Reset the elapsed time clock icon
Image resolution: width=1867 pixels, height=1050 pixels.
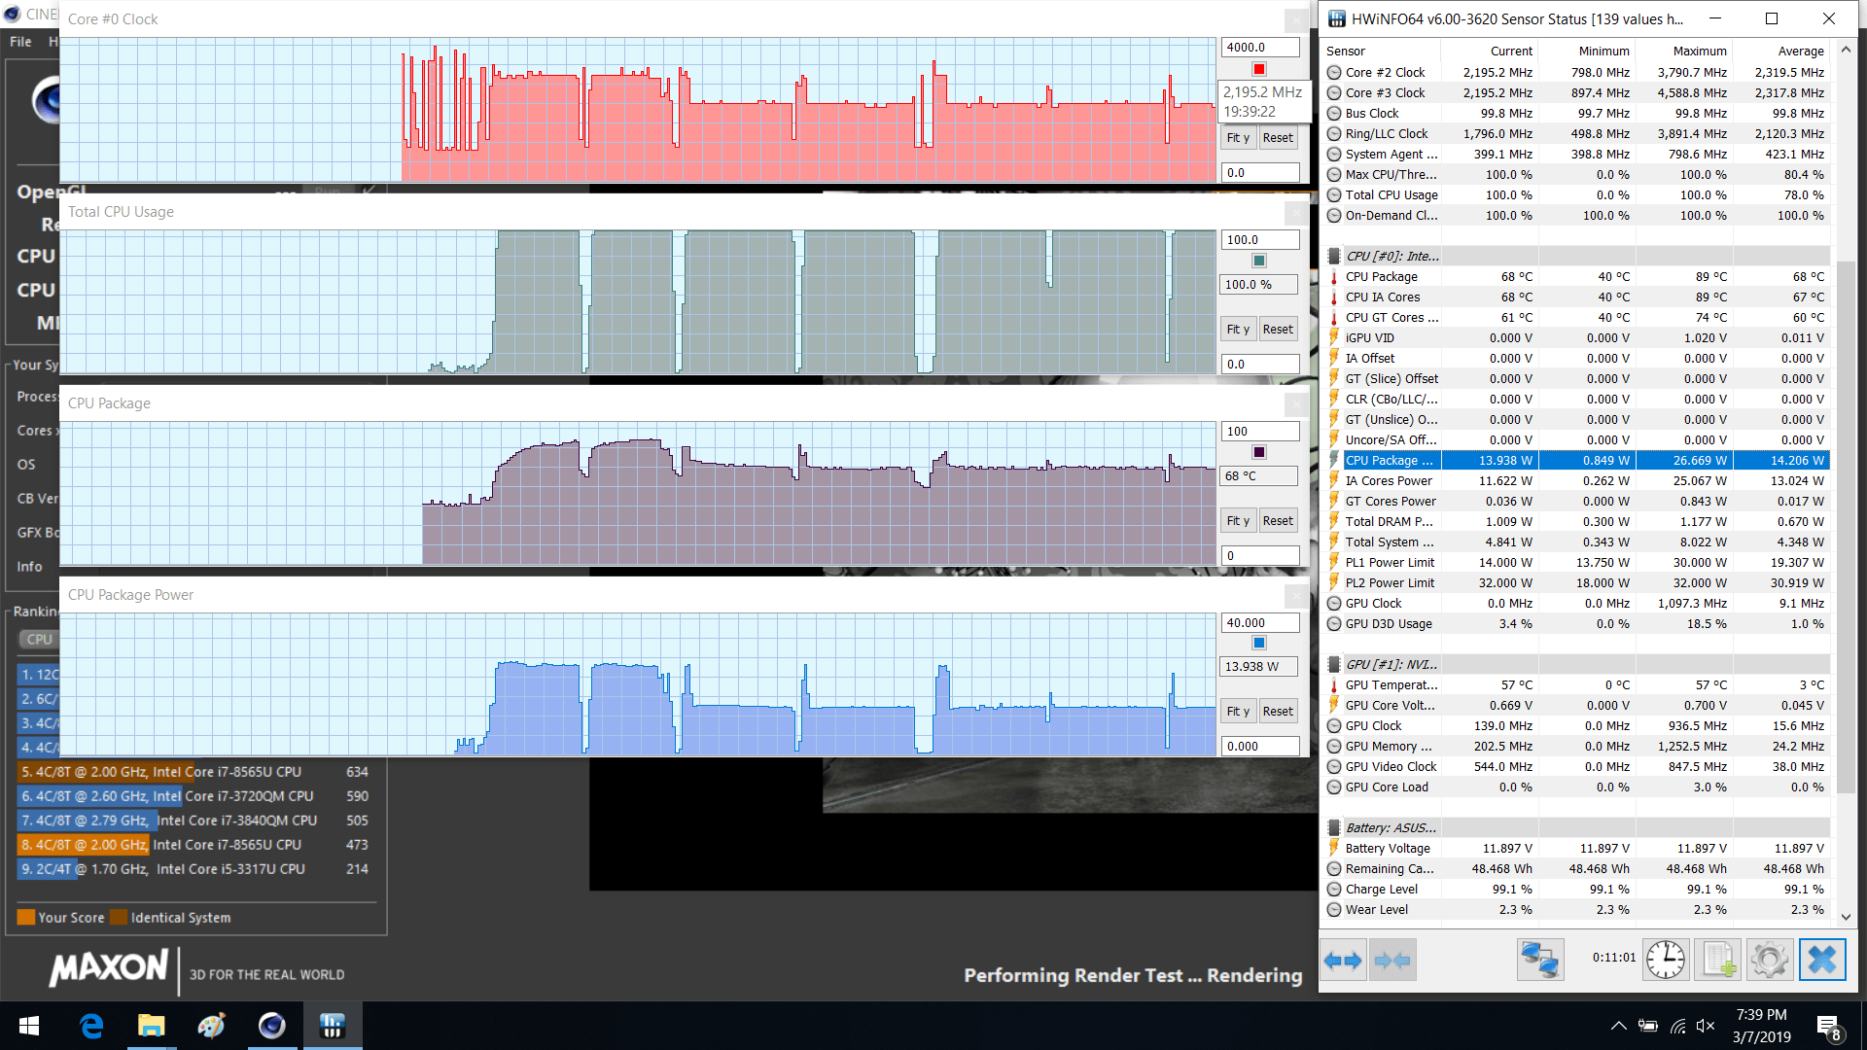pyautogui.click(x=1666, y=961)
